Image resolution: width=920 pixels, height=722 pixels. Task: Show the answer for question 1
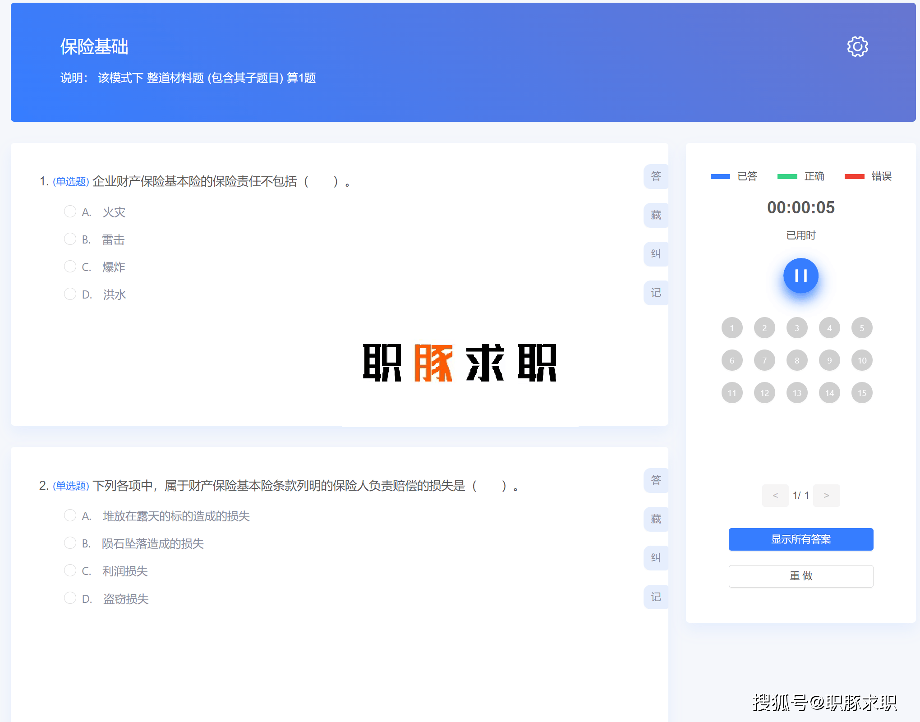[x=655, y=176]
